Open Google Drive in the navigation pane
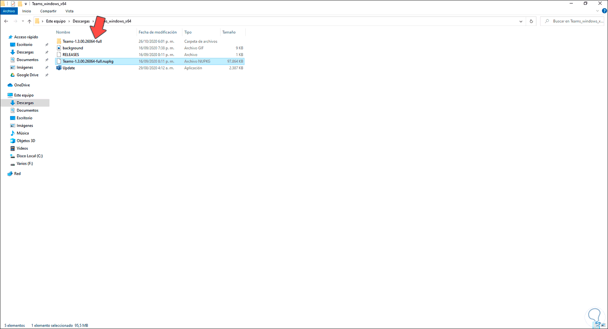The width and height of the screenshot is (608, 329). [28, 75]
